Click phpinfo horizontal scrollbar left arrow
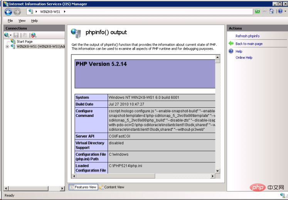Viewport: 288px width, 200px height. click(x=74, y=176)
